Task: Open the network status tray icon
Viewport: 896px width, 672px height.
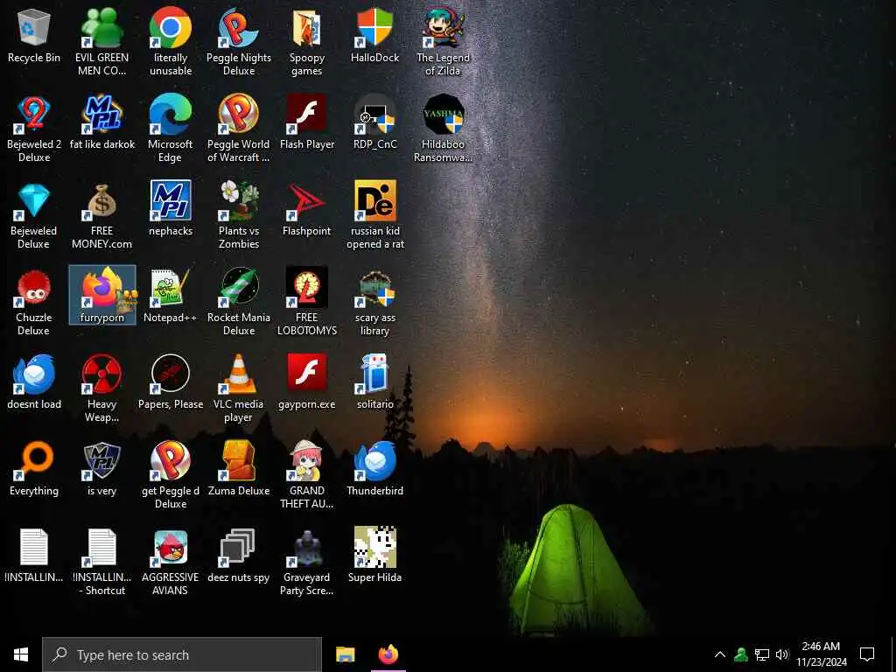Action: coord(762,654)
